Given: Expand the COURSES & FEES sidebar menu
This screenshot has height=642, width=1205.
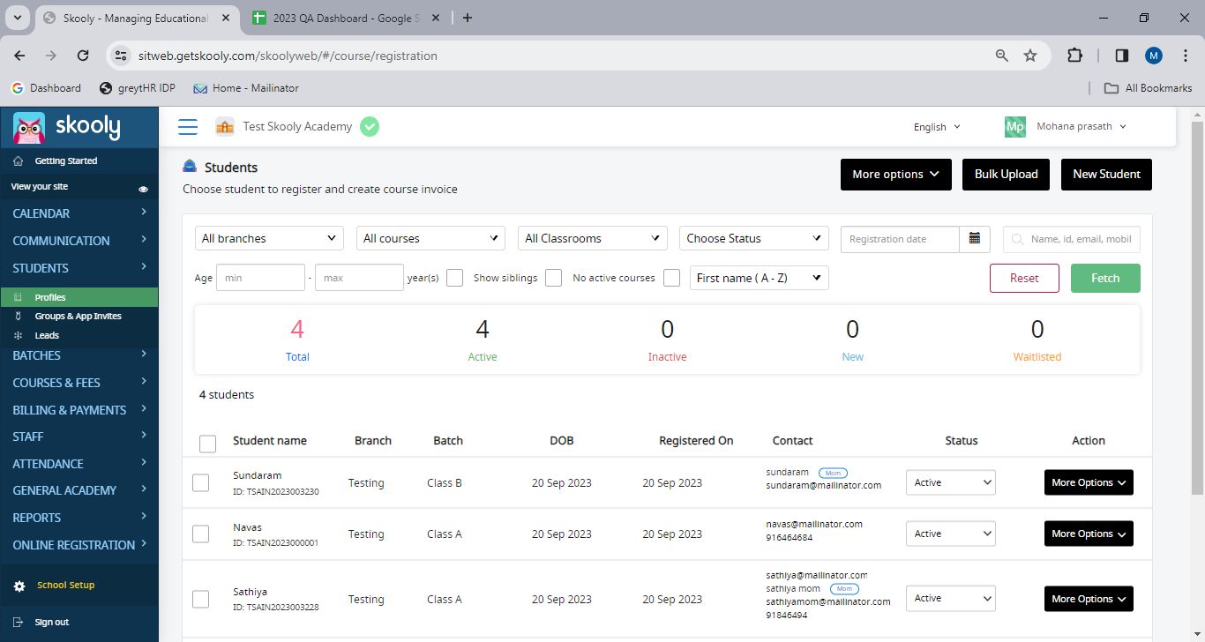Looking at the screenshot, I should 79,383.
